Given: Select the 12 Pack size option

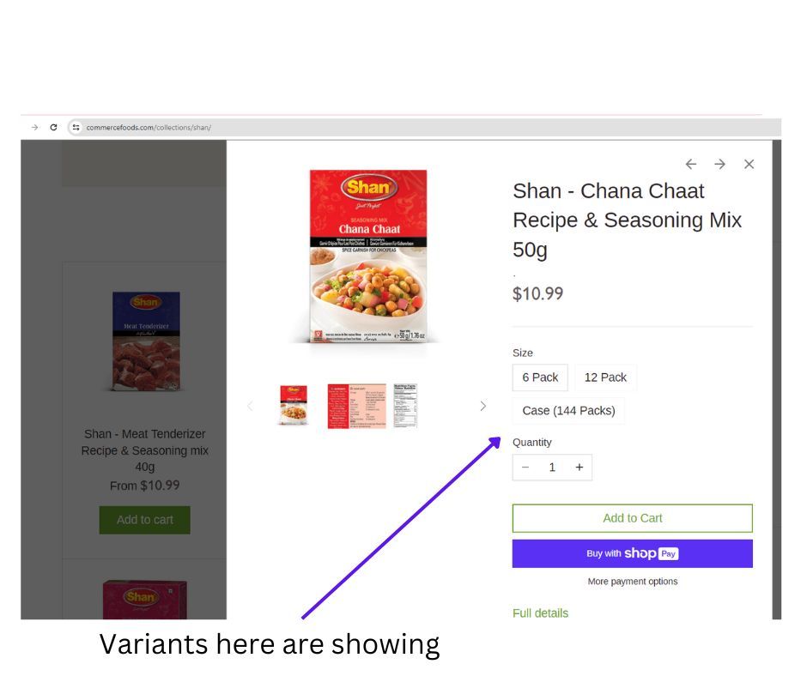Looking at the screenshot, I should [605, 377].
